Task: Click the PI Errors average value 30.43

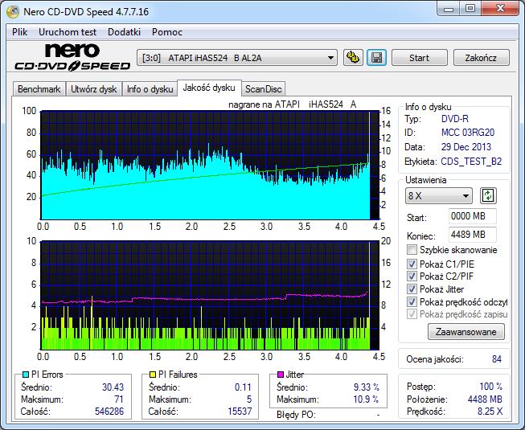Action: click(x=113, y=387)
